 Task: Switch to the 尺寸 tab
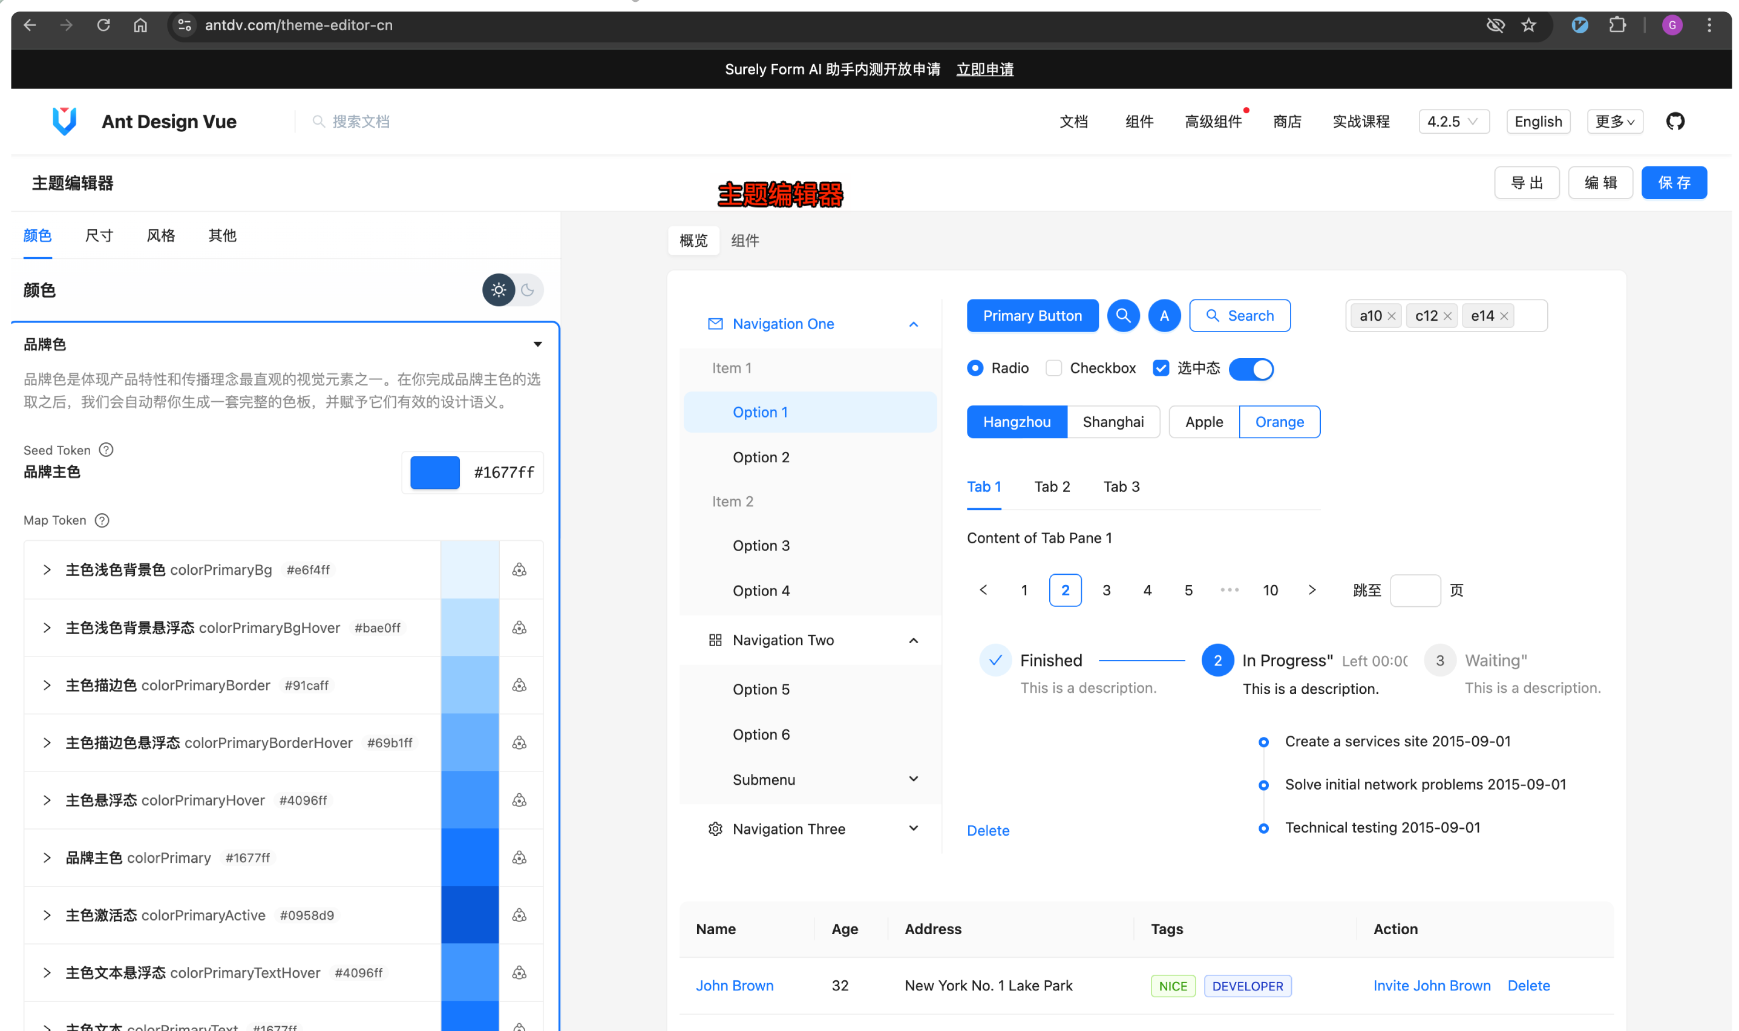coord(99,235)
